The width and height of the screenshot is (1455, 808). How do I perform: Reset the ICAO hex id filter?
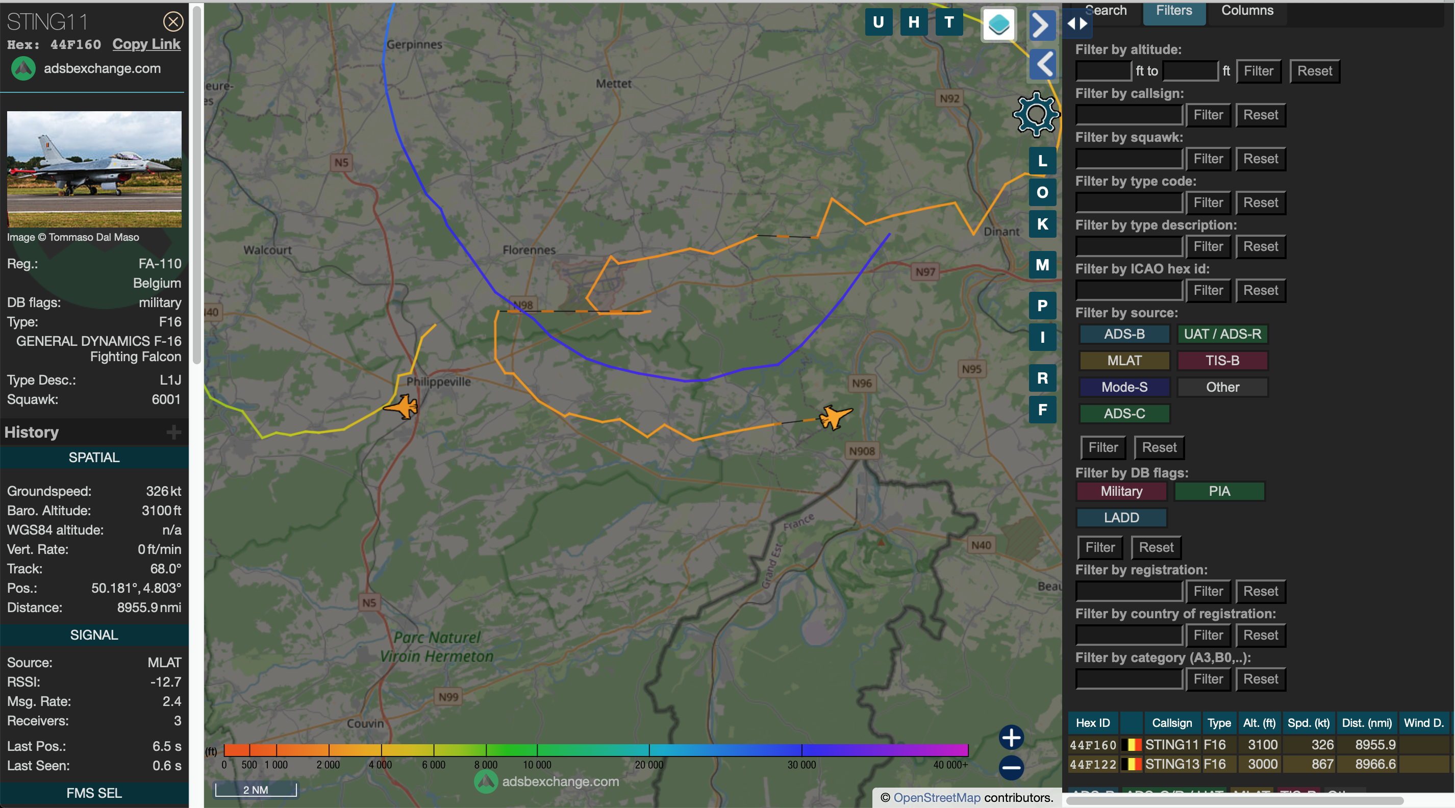pyautogui.click(x=1261, y=291)
